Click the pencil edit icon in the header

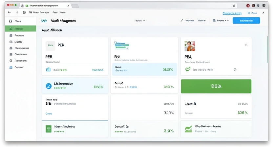[181, 21]
